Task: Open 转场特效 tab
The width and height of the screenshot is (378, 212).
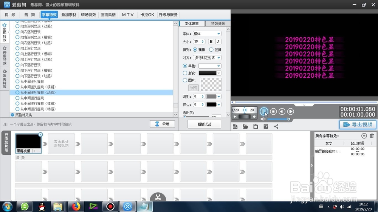Action: (88, 15)
